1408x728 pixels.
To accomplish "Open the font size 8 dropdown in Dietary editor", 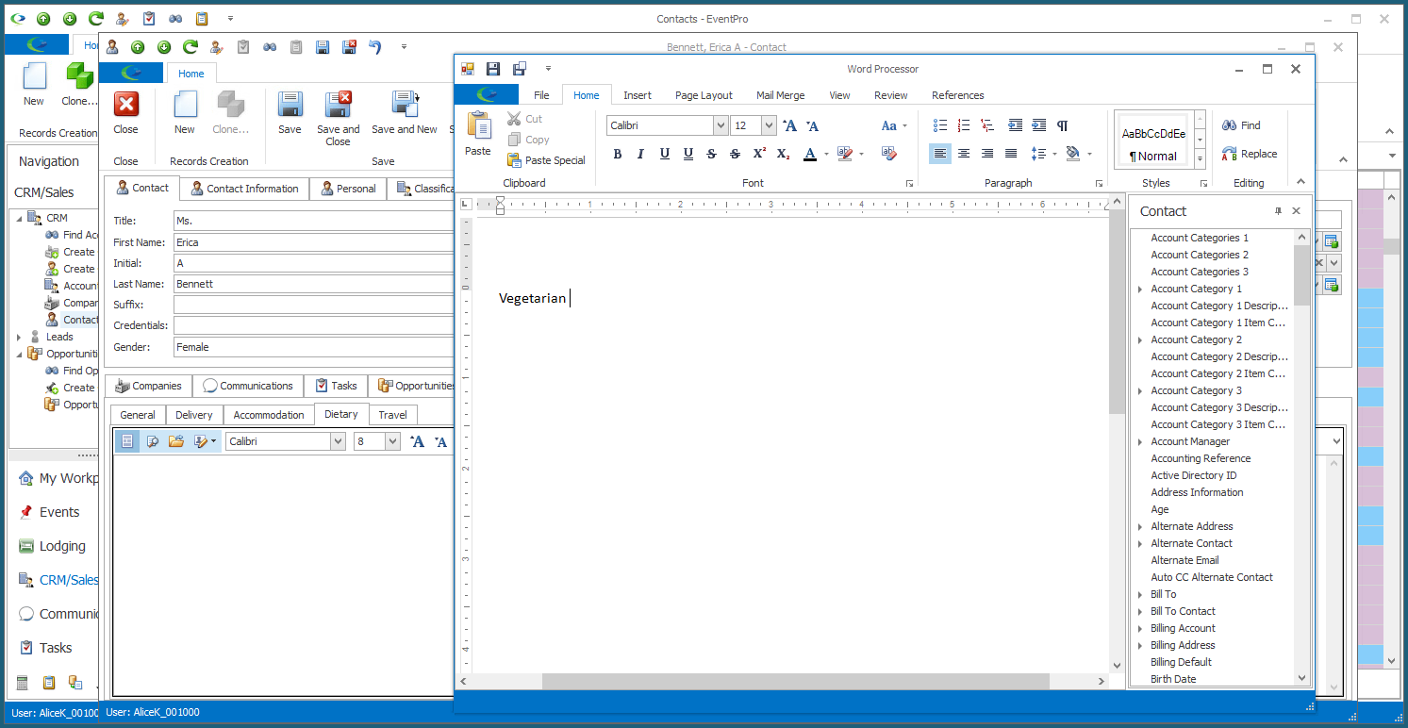I will (392, 441).
